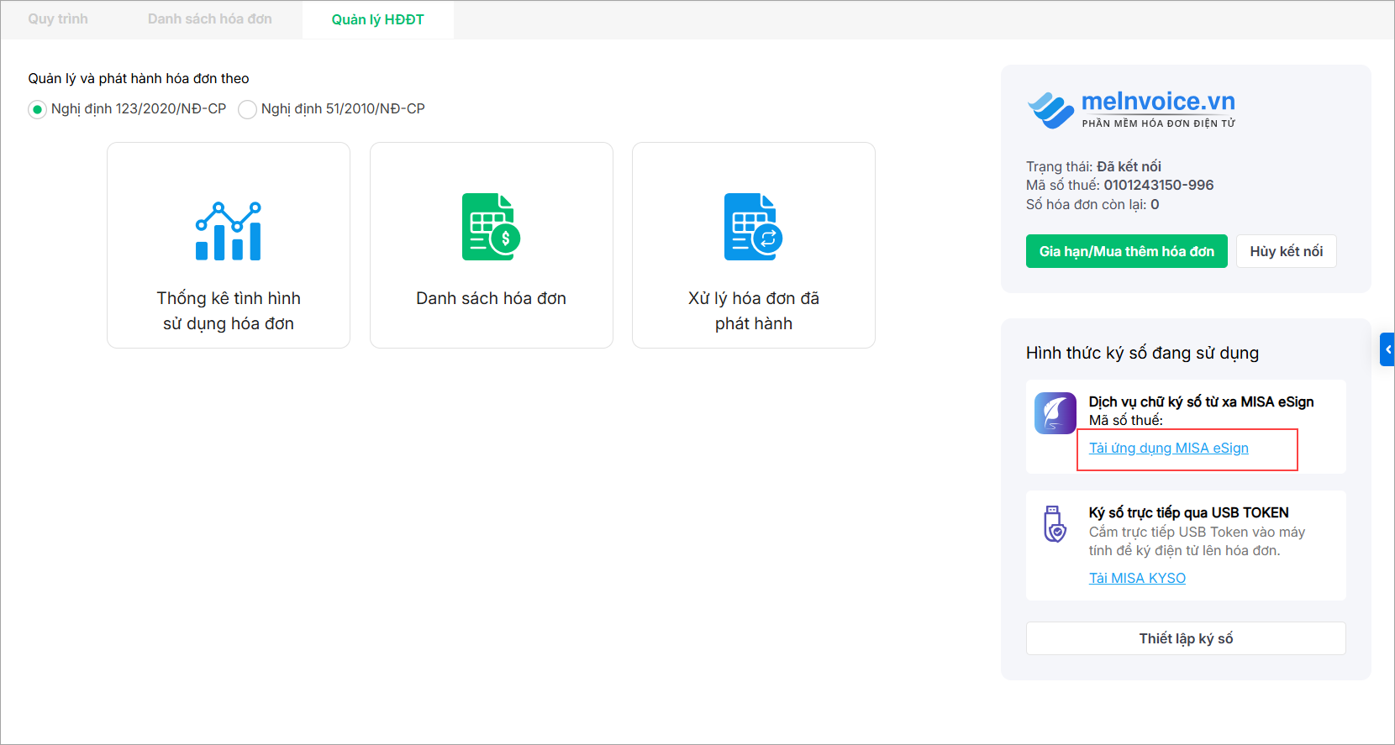The image size is (1395, 745).
Task: Click the meInvoice.vn logo
Action: point(1131,109)
